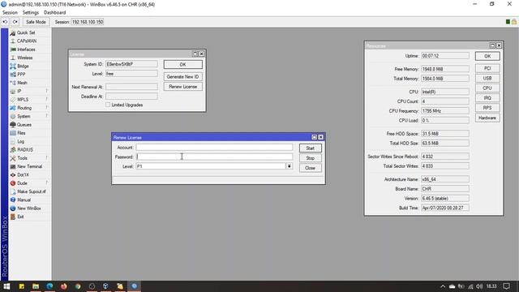This screenshot has height=292, width=519.
Task: Click the Level field showing P1
Action: click(211, 166)
